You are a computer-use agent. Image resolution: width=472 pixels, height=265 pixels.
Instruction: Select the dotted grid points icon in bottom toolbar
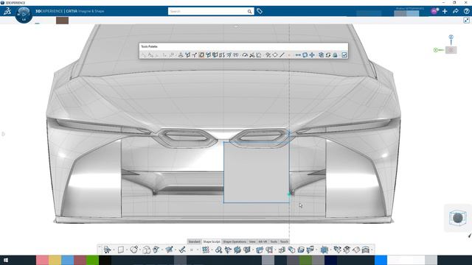[x=206, y=250]
